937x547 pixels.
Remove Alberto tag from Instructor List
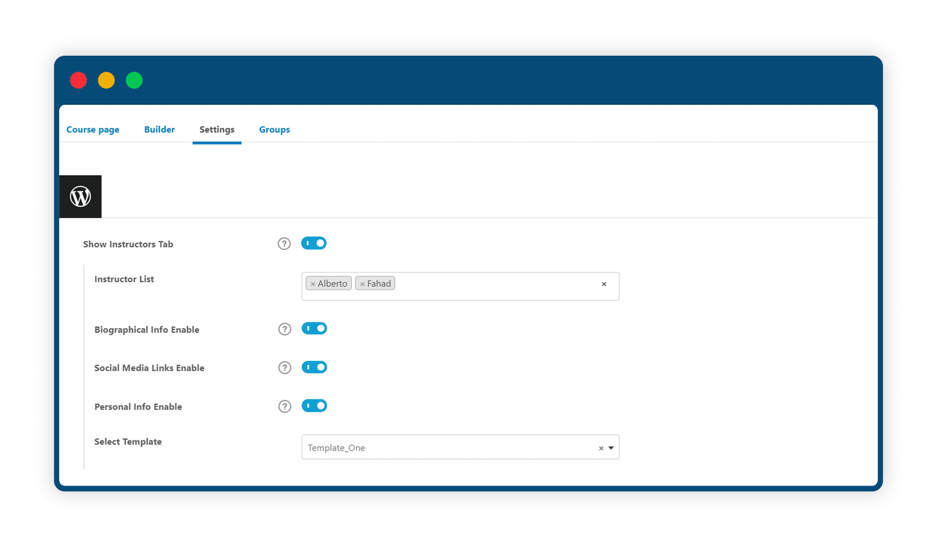(313, 284)
